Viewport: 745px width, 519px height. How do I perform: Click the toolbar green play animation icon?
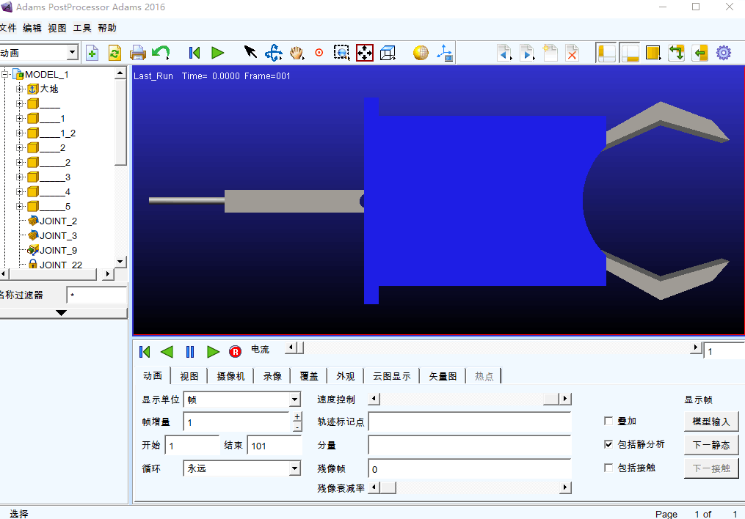pyautogui.click(x=217, y=53)
